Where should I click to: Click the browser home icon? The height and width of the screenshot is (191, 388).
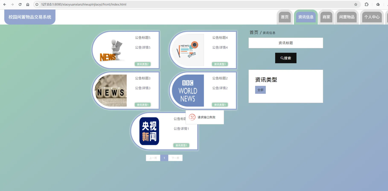pyautogui.click(x=28, y=5)
